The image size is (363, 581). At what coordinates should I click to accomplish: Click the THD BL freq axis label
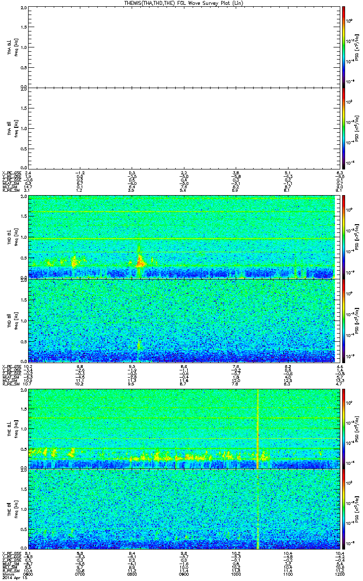(x=16, y=237)
